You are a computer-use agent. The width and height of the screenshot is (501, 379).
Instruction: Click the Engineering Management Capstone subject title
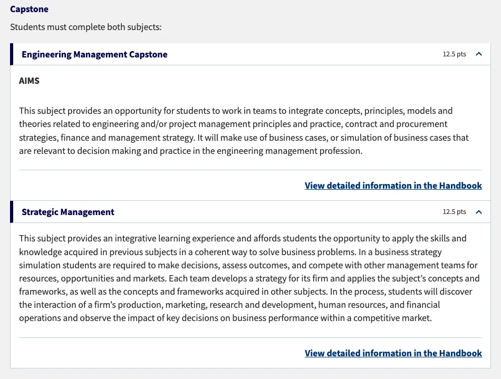pyautogui.click(x=94, y=54)
